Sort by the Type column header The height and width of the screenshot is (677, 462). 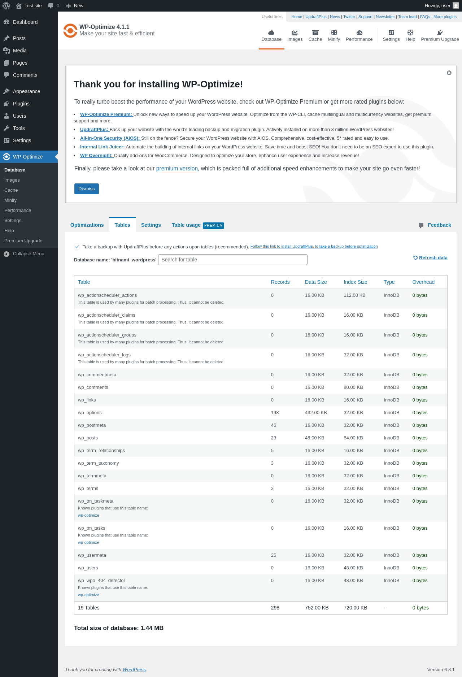click(x=389, y=282)
